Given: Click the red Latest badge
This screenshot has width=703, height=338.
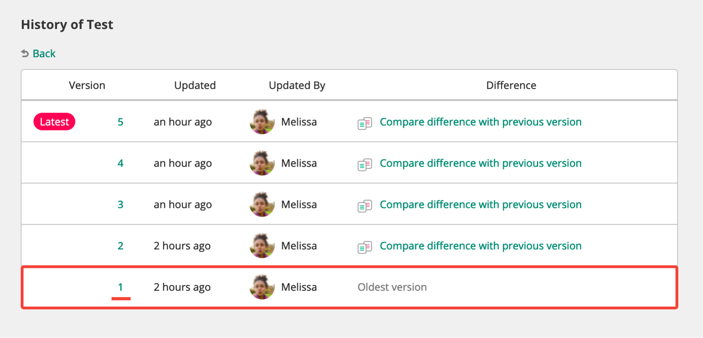Looking at the screenshot, I should [x=54, y=122].
